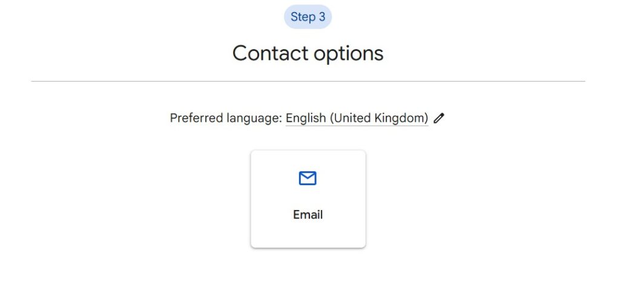Change language by clicking the underlined language text
Image resolution: width=620 pixels, height=287 pixels.
pyautogui.click(x=357, y=118)
